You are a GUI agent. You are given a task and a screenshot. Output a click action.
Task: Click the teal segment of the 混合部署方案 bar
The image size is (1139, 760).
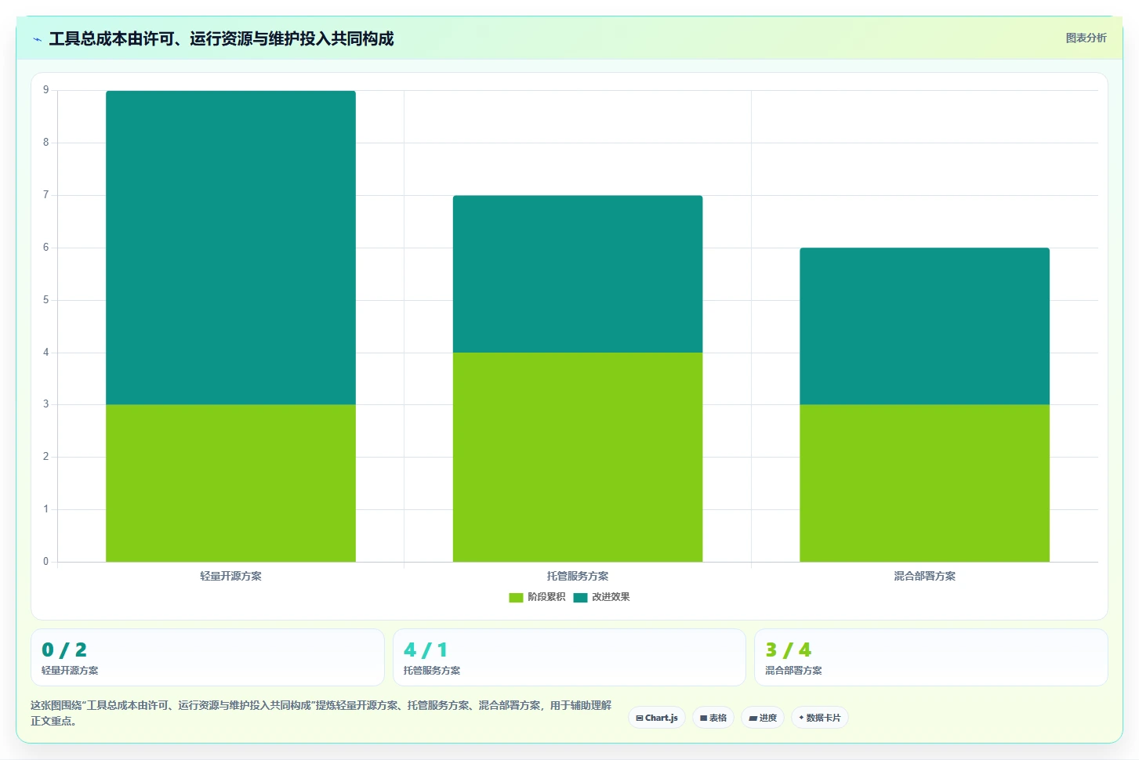point(924,326)
